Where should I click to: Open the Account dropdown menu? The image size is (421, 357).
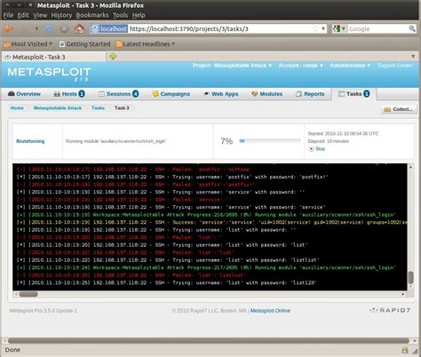pyautogui.click(x=300, y=66)
